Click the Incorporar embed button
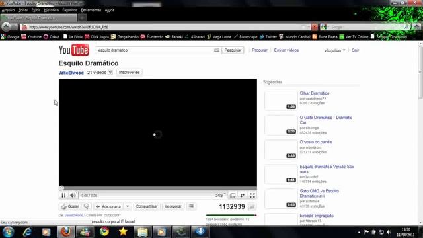 [x=173, y=206]
